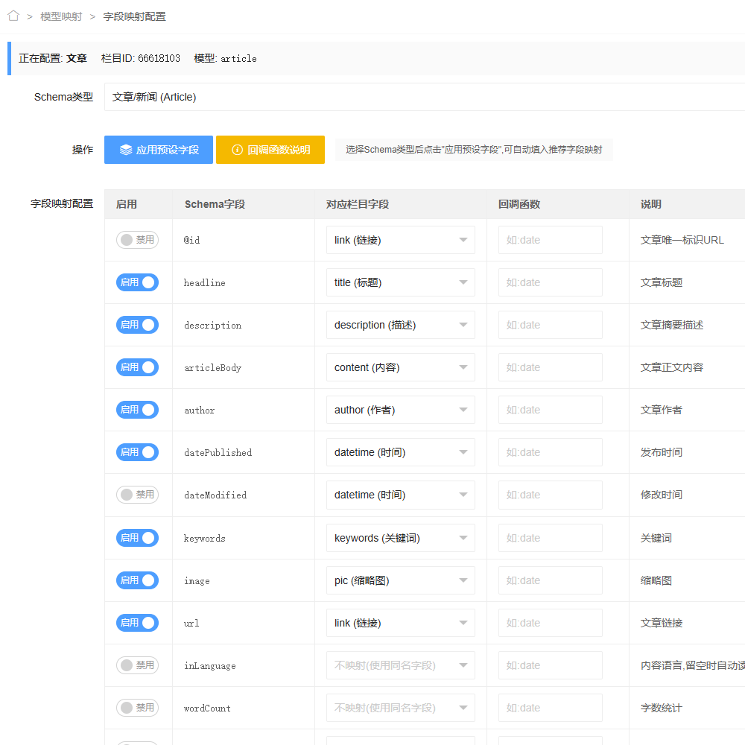The width and height of the screenshot is (745, 745).
Task: Disable the url field toggle
Action: pyautogui.click(x=137, y=623)
